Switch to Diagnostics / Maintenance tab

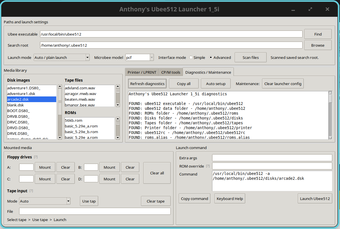208,72
